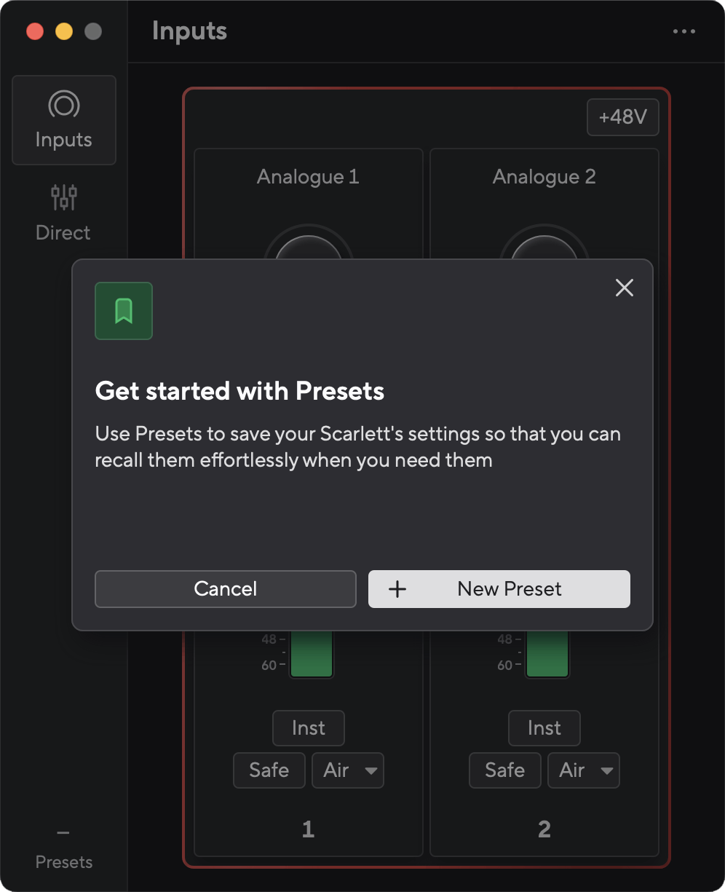Click the plus icon on New Preset
The width and height of the screenshot is (725, 892).
[397, 589]
